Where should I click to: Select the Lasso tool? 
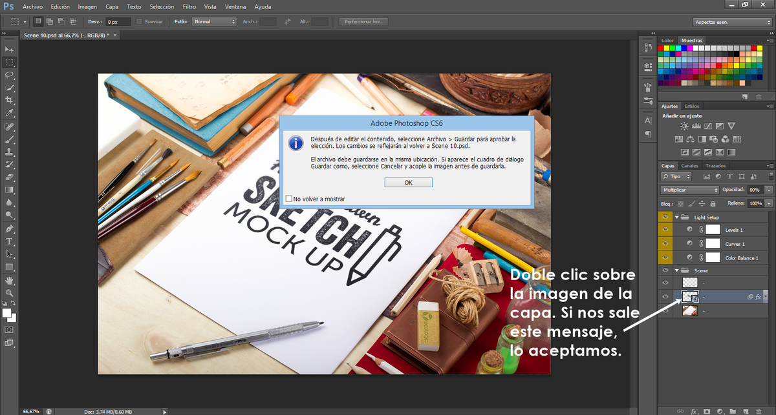(9, 75)
